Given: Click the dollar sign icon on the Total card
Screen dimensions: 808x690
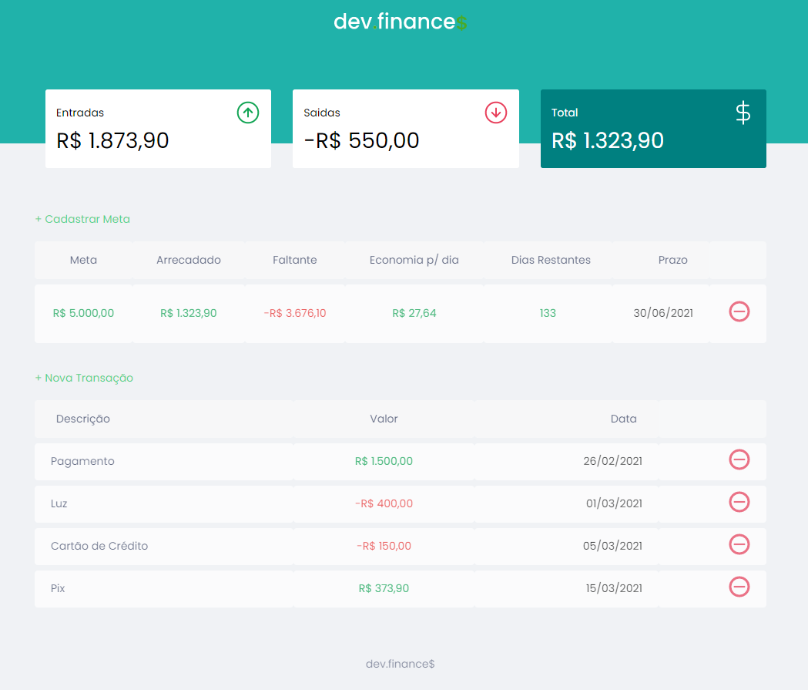Looking at the screenshot, I should click(x=742, y=113).
